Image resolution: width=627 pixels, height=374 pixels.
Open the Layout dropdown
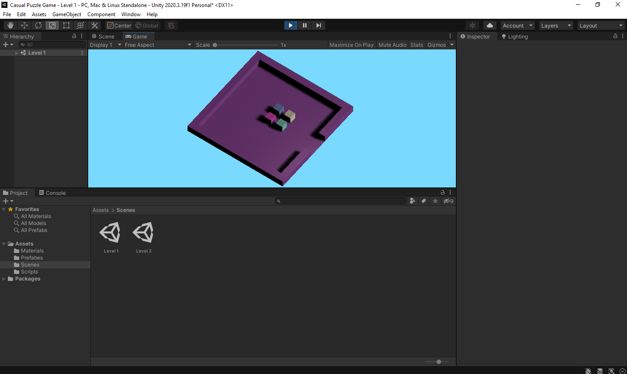point(601,25)
